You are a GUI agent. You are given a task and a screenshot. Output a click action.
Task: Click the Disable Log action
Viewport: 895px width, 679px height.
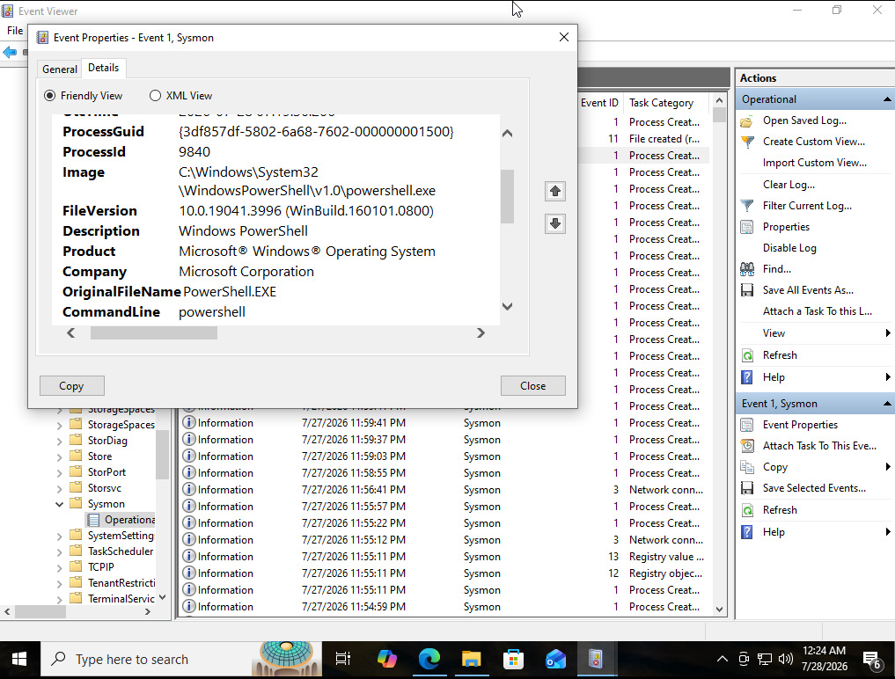tap(789, 248)
